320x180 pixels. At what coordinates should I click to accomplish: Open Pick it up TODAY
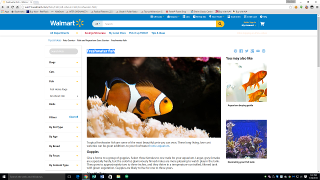pyautogui.click(x=138, y=33)
